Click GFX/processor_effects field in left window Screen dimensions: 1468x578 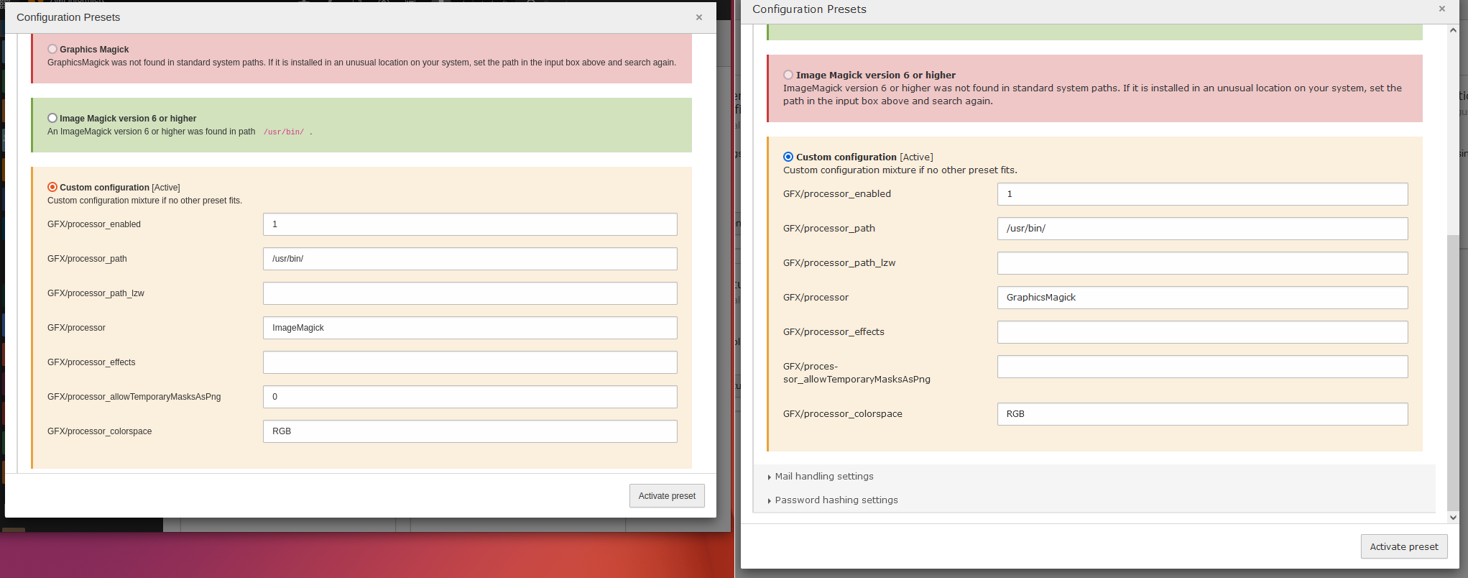tap(470, 362)
